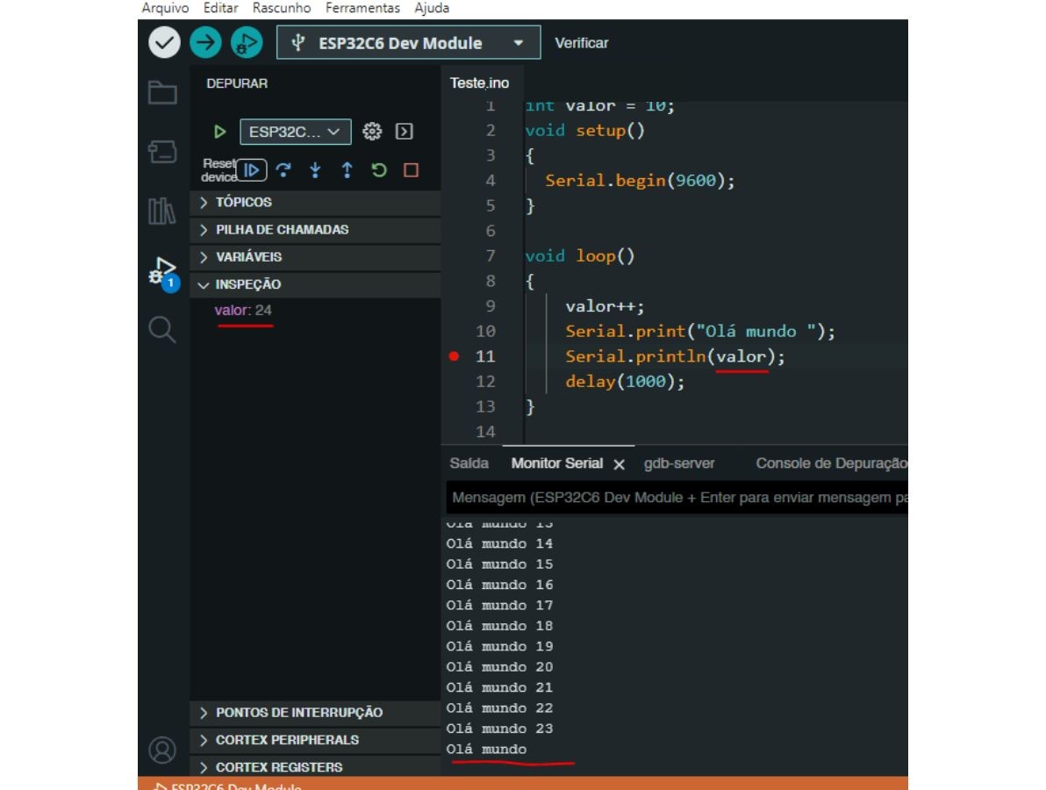Open the Ferramentas menu
The height and width of the screenshot is (790, 1046).
click(362, 8)
